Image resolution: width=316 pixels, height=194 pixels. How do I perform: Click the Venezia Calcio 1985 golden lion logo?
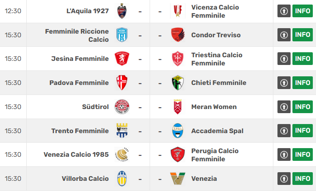click(122, 154)
